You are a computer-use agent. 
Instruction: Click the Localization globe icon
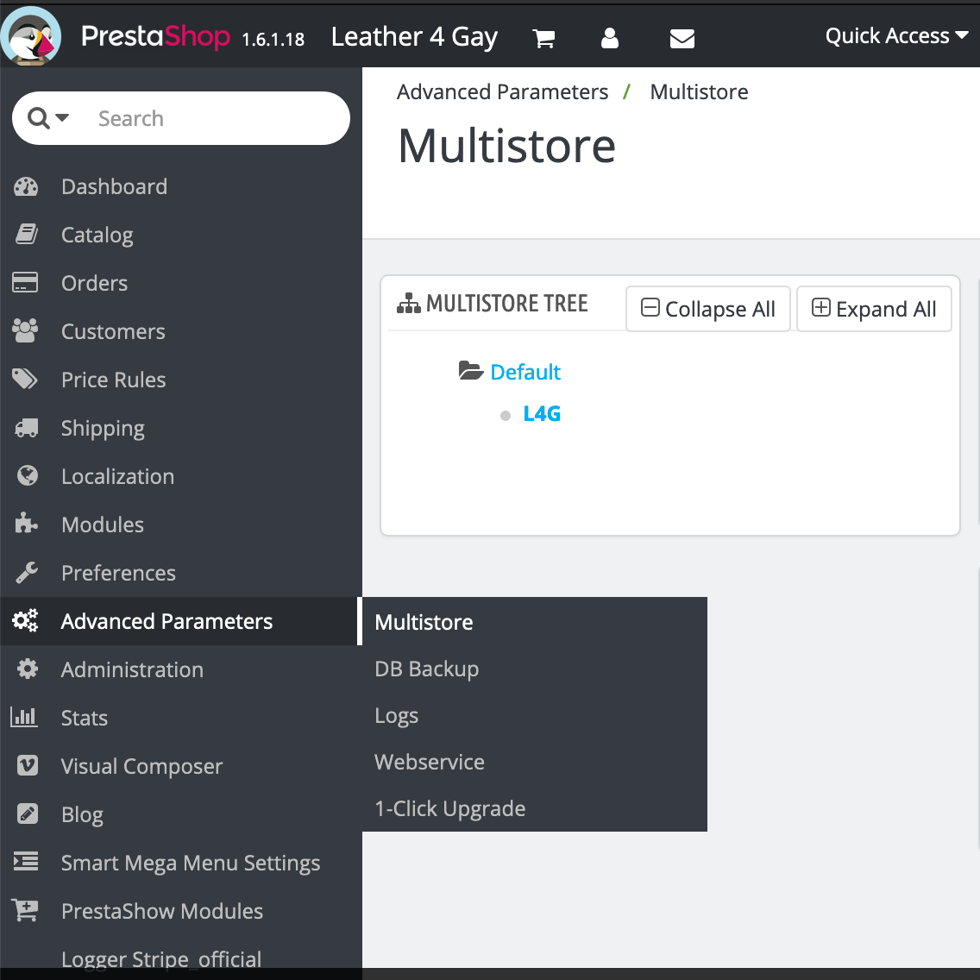[27, 475]
